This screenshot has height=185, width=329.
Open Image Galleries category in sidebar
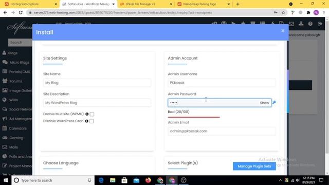coord(17,90)
